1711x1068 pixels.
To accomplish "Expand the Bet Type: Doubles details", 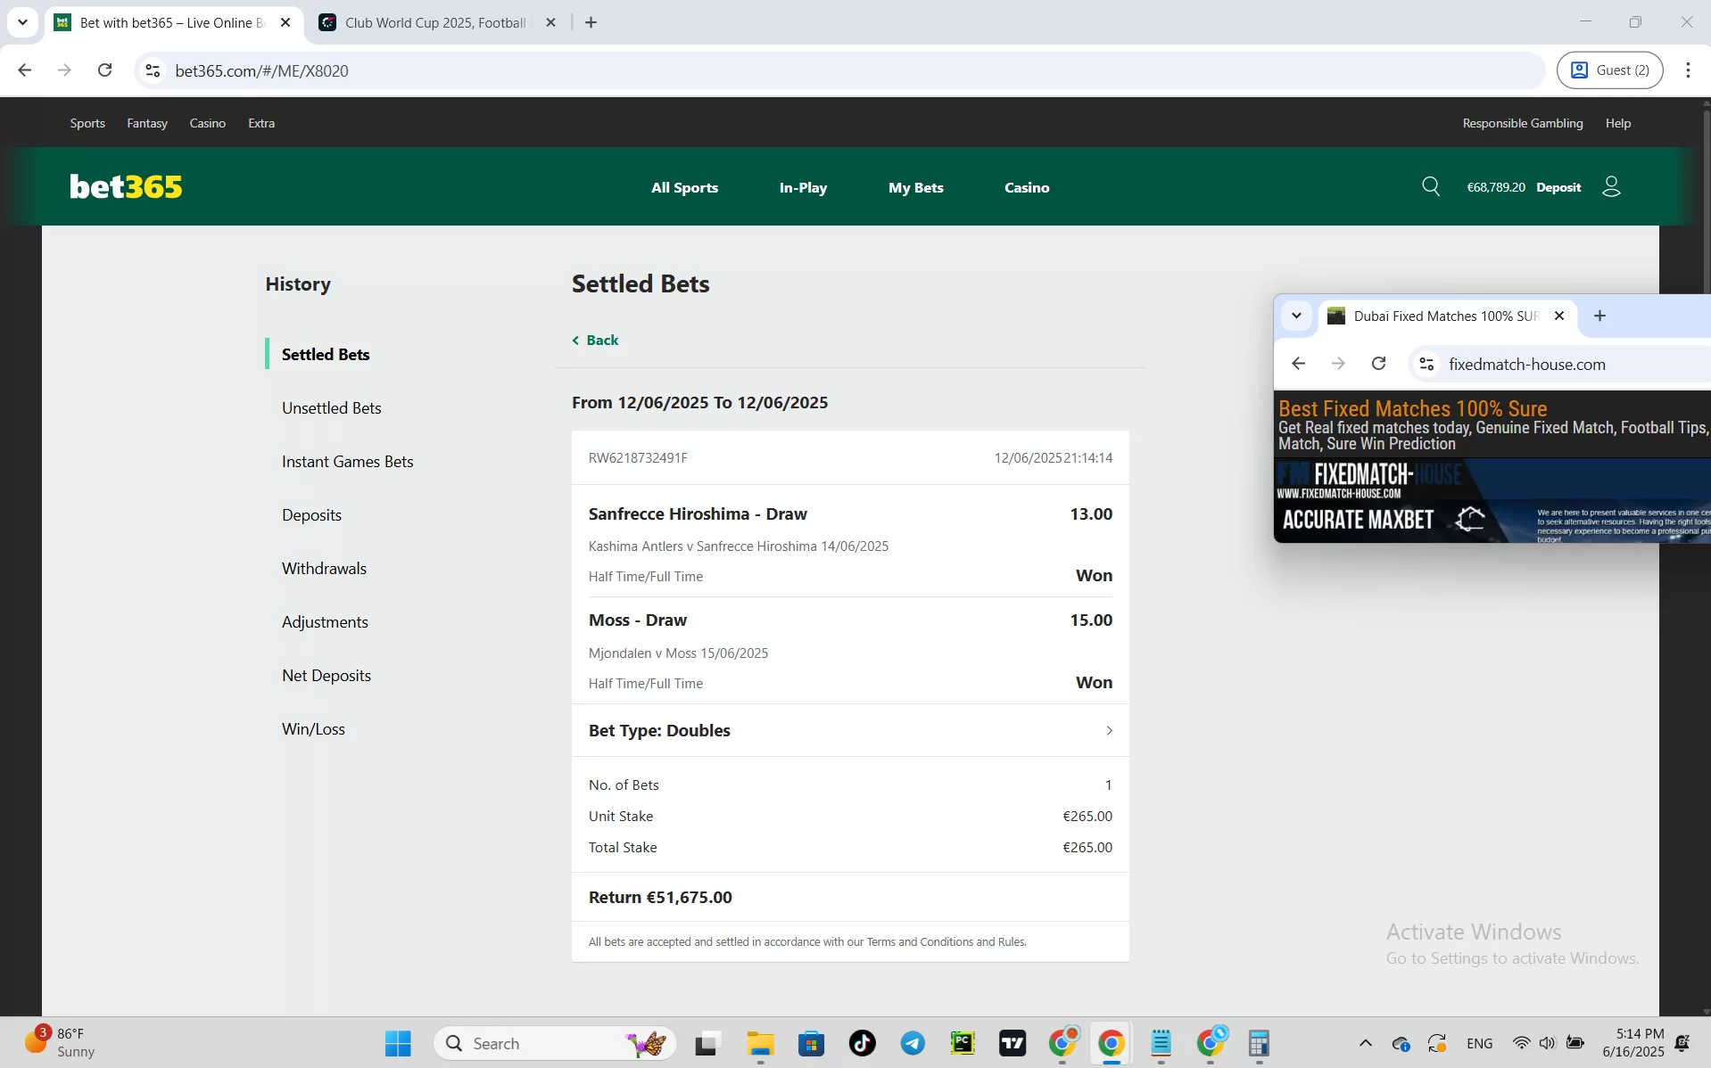I will (1108, 730).
